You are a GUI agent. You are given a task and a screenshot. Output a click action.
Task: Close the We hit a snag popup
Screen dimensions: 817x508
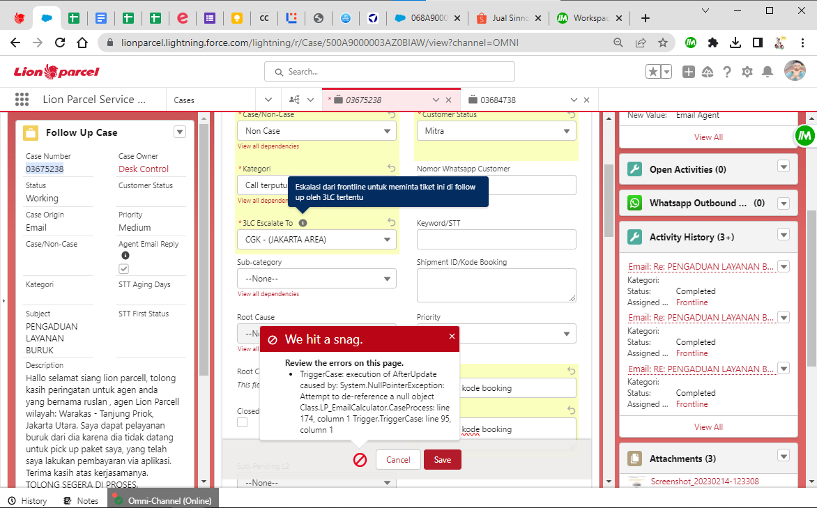pos(452,337)
